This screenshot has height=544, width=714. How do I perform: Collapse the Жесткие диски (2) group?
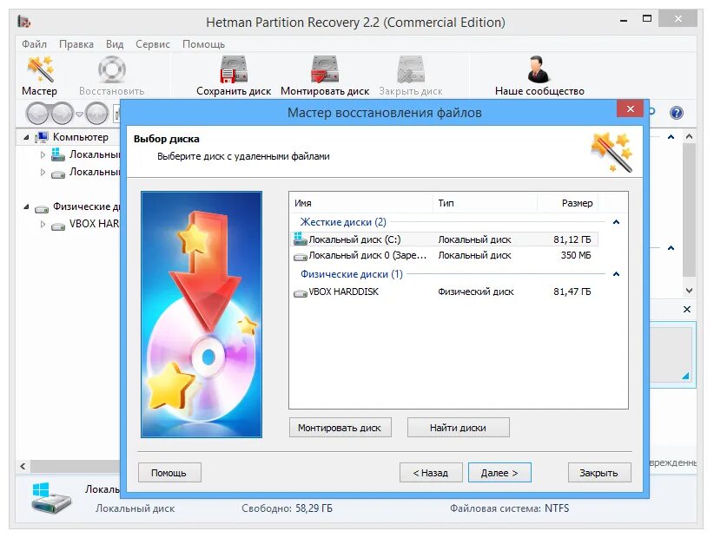click(616, 222)
